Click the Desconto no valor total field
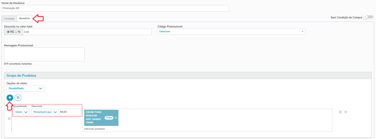The height and width of the screenshot is (139, 376). (87, 32)
